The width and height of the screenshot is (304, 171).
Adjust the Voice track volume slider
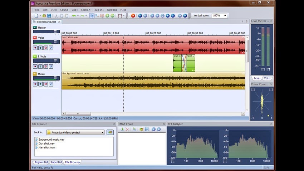point(55,42)
